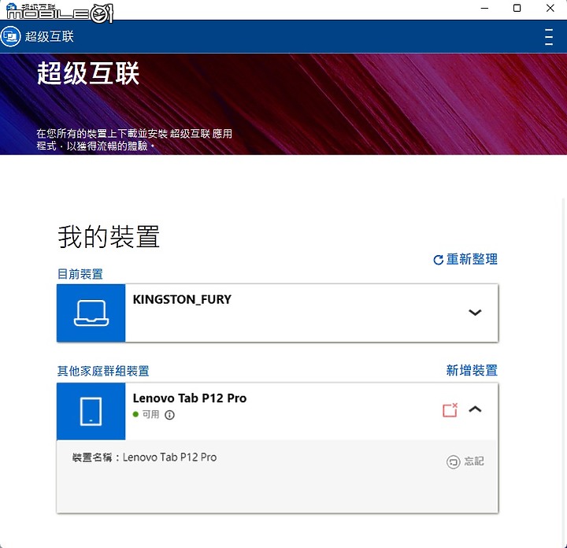Refresh device list with 重新整理
Viewport: 567px width, 548px height.
[465, 259]
